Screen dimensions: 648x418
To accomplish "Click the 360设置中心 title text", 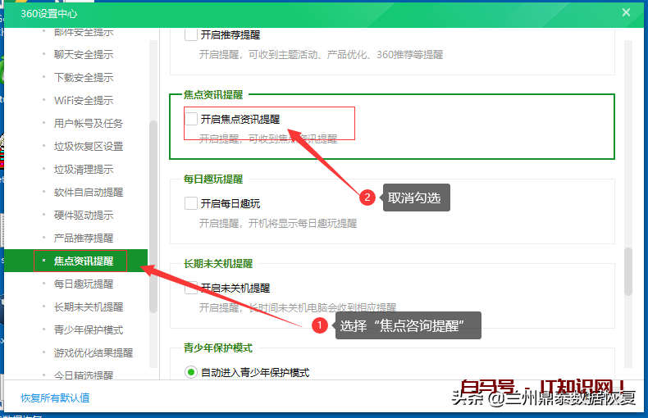I will [x=48, y=14].
